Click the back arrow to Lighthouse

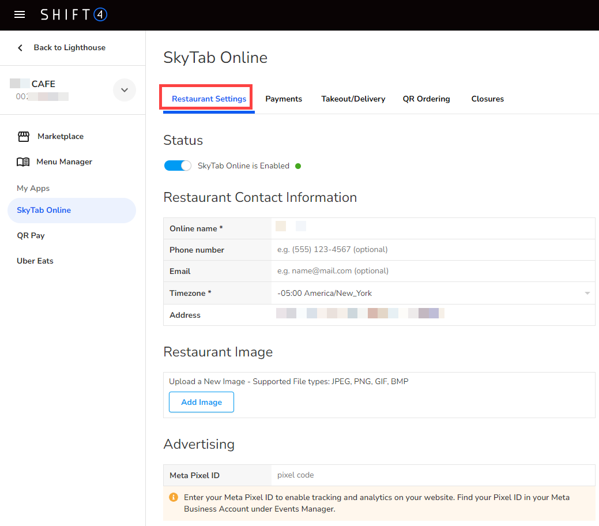21,48
